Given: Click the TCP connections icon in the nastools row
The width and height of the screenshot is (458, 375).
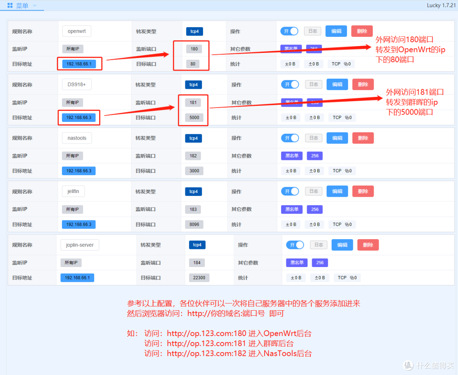Looking at the screenshot, I should coord(341,171).
